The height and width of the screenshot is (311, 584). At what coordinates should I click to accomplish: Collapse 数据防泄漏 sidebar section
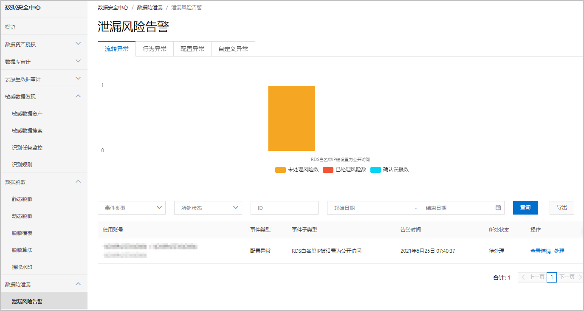(x=43, y=284)
